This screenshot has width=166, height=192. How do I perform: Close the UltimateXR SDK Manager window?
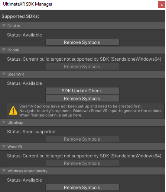click(162, 5)
